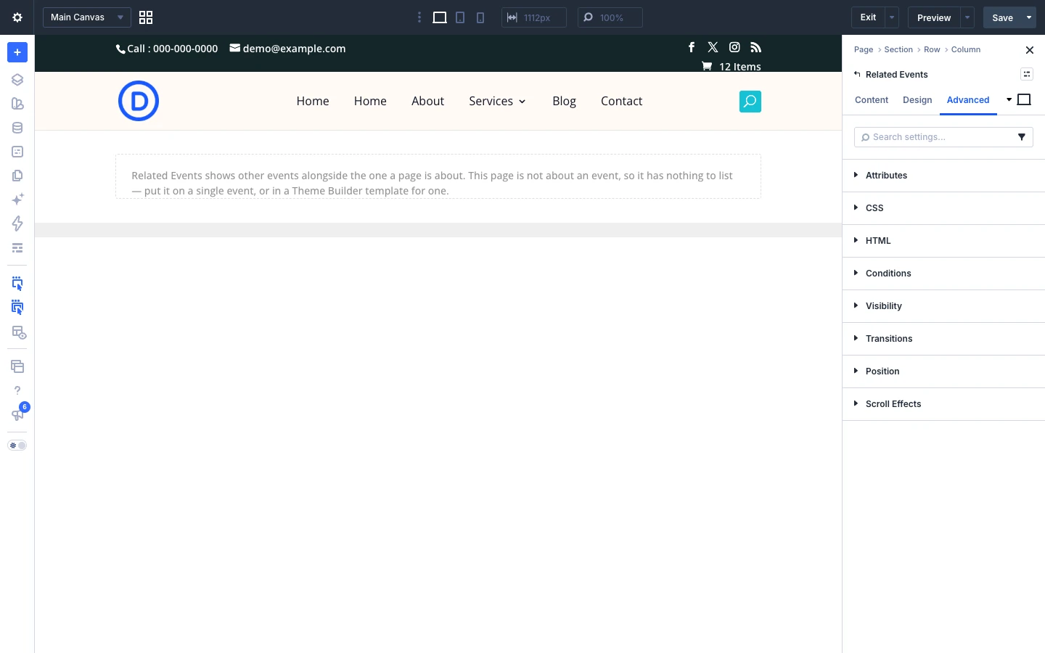The width and height of the screenshot is (1045, 653).
Task: Select desktop view icon in top bar
Action: pos(440,17)
